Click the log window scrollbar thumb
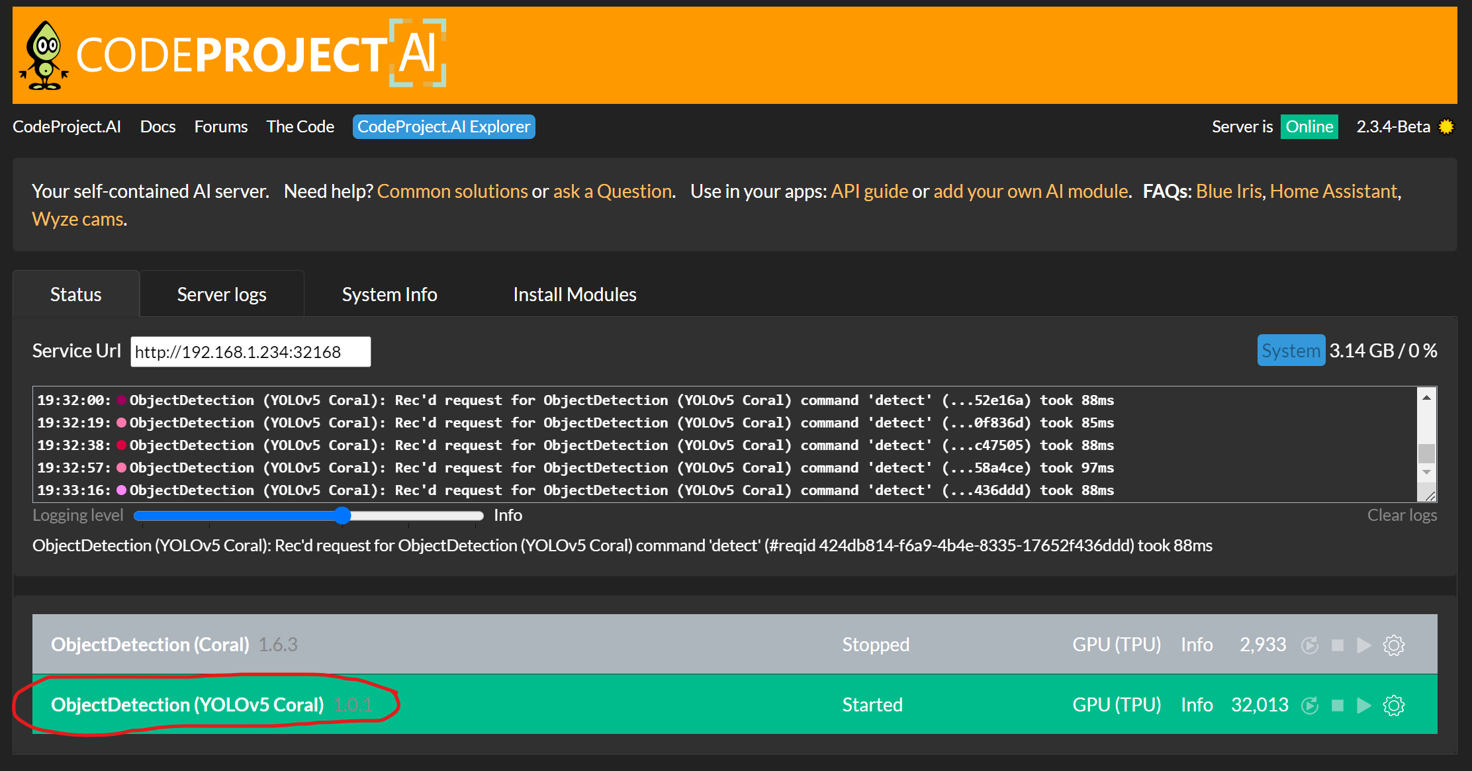This screenshot has height=771, width=1472. tap(1427, 453)
